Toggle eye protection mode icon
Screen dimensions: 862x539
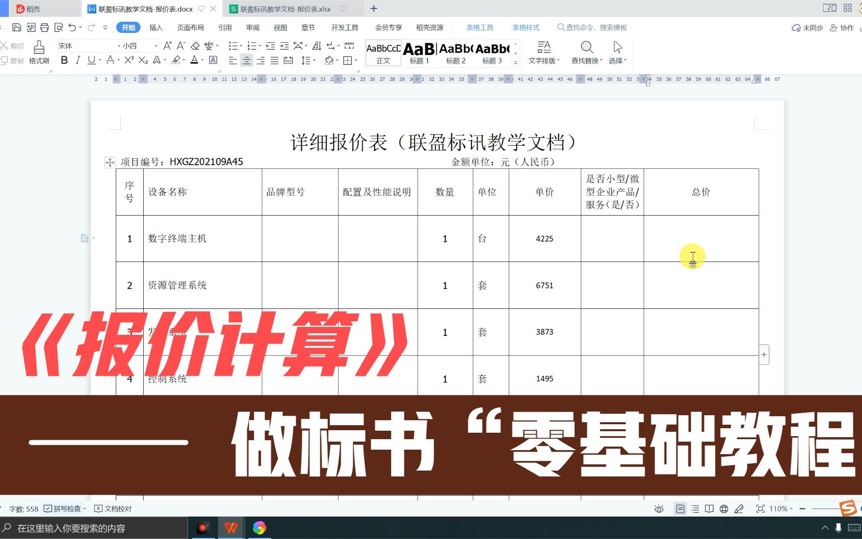click(x=659, y=509)
